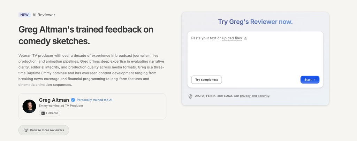Viewport: 357px width, 141px height.
Task: Click the upload files arrow icon
Action: pyautogui.click(x=245, y=38)
